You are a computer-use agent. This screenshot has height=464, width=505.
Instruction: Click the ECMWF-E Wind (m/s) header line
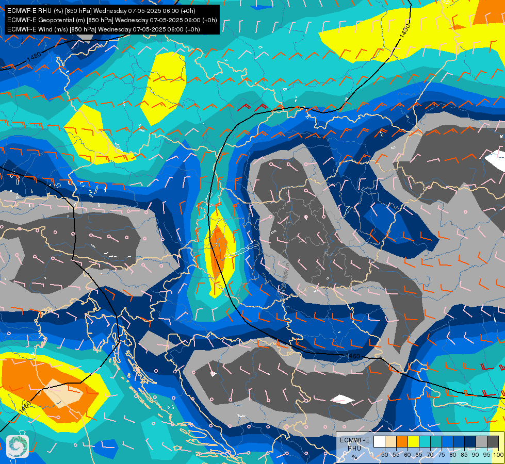pyautogui.click(x=103, y=29)
